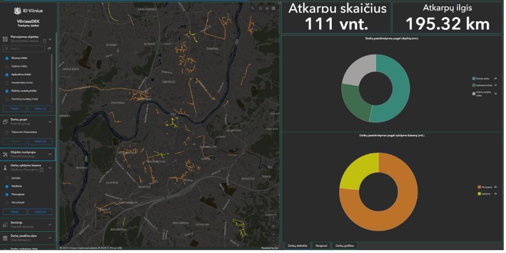Click the Darbų pradžios data calendar icon
This screenshot has height=253, width=506.
click(x=5, y=237)
